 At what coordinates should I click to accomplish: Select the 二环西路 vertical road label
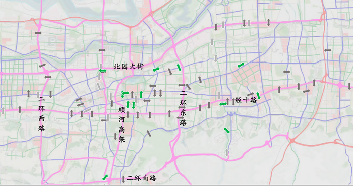coord(42,114)
